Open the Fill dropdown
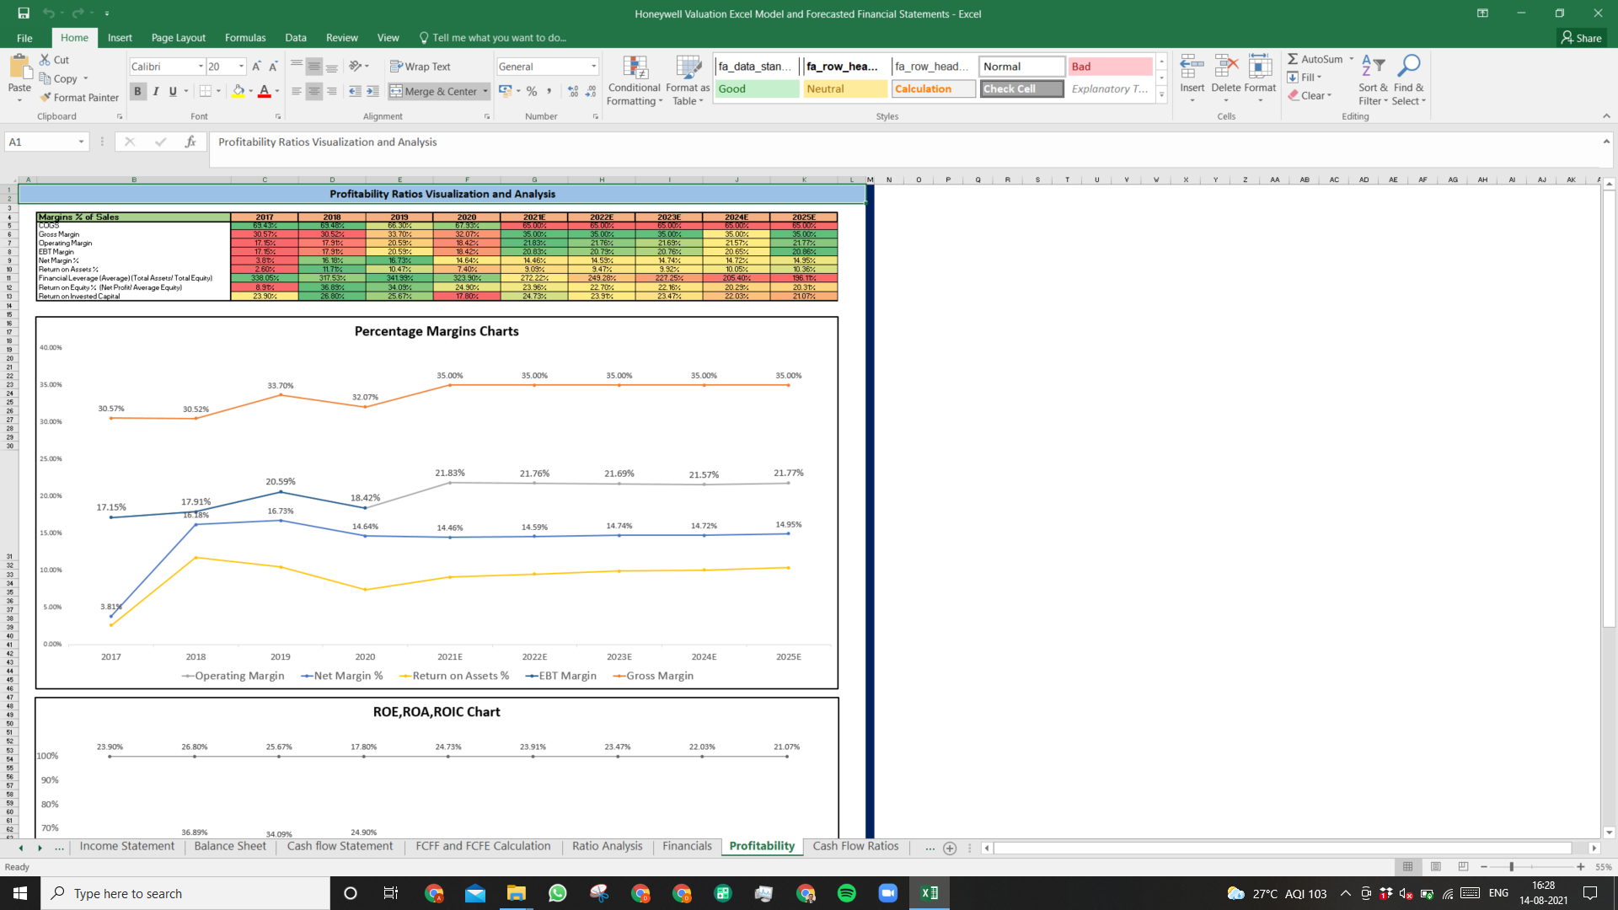 (x=1305, y=78)
